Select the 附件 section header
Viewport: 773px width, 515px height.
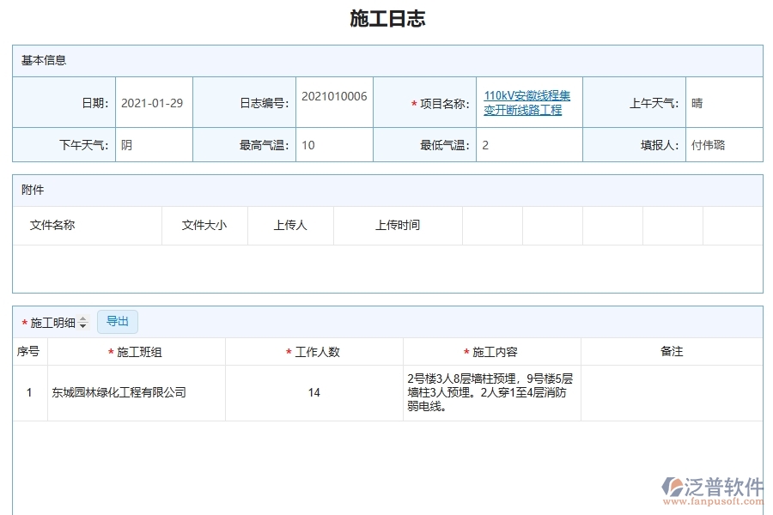32,190
